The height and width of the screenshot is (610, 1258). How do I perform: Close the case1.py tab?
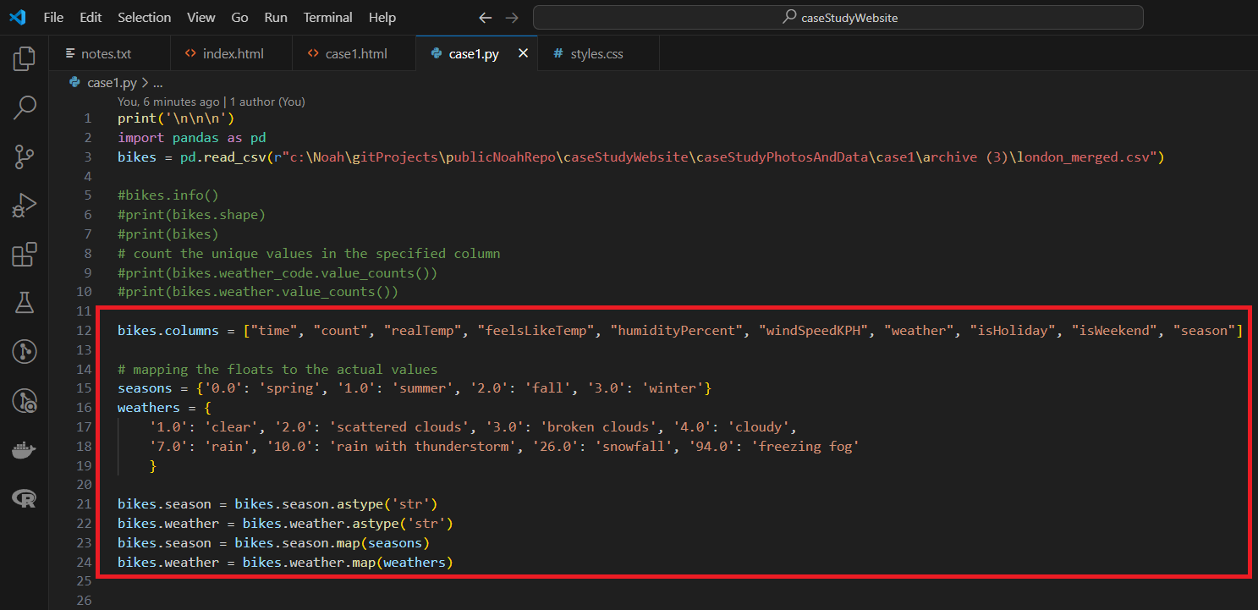(523, 53)
